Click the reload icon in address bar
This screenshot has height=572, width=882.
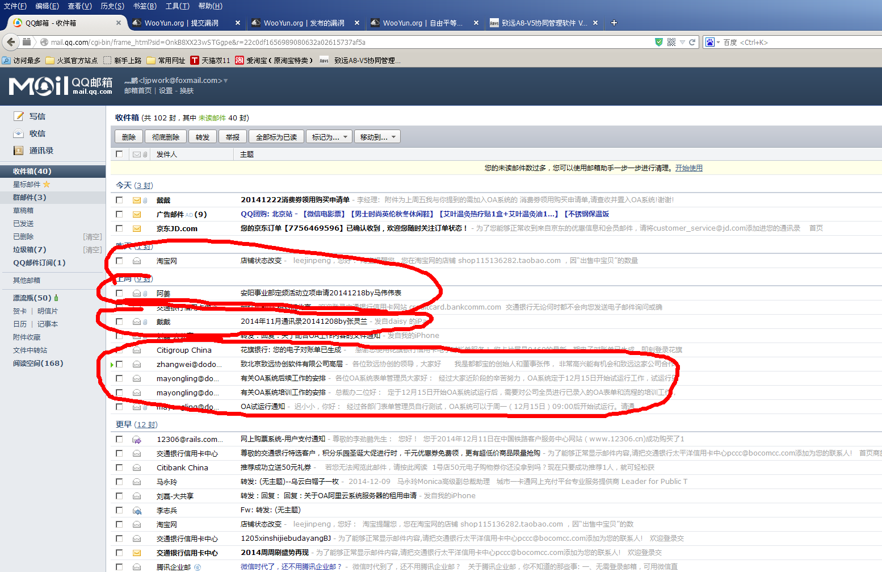pyautogui.click(x=692, y=42)
